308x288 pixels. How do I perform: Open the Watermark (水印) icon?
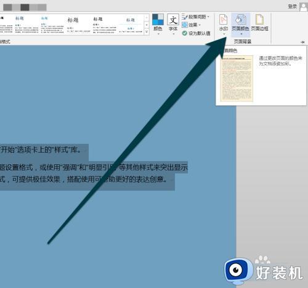click(224, 20)
